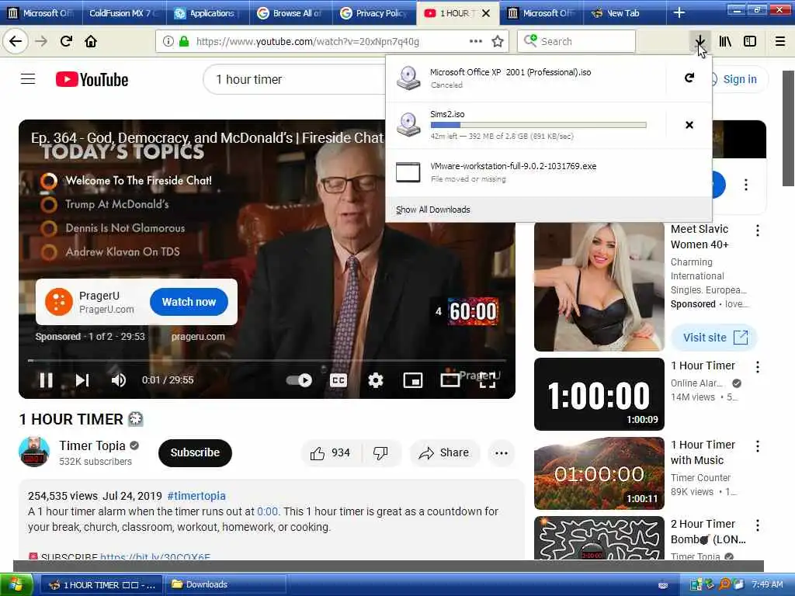The image size is (795, 596).
Task: Open the Downloads folder in taskbar
Action: (226, 584)
